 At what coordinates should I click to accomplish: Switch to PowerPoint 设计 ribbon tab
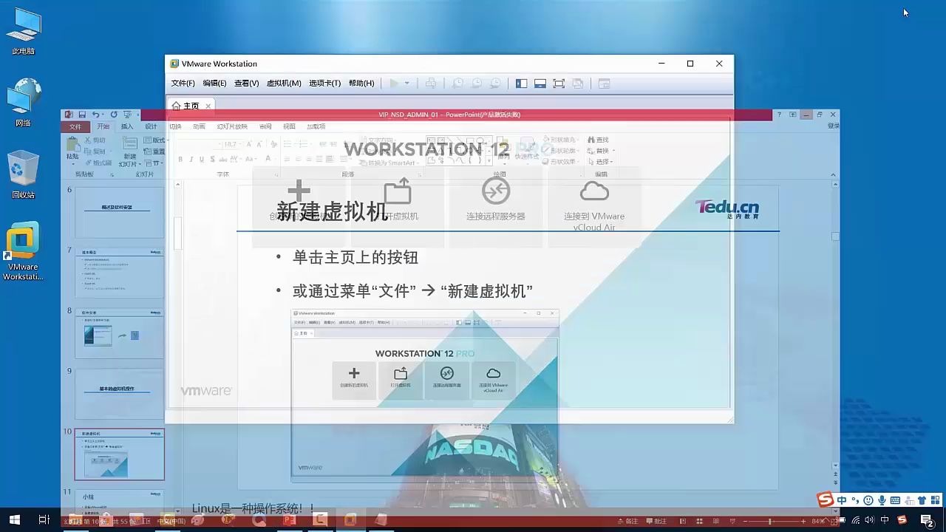point(151,127)
